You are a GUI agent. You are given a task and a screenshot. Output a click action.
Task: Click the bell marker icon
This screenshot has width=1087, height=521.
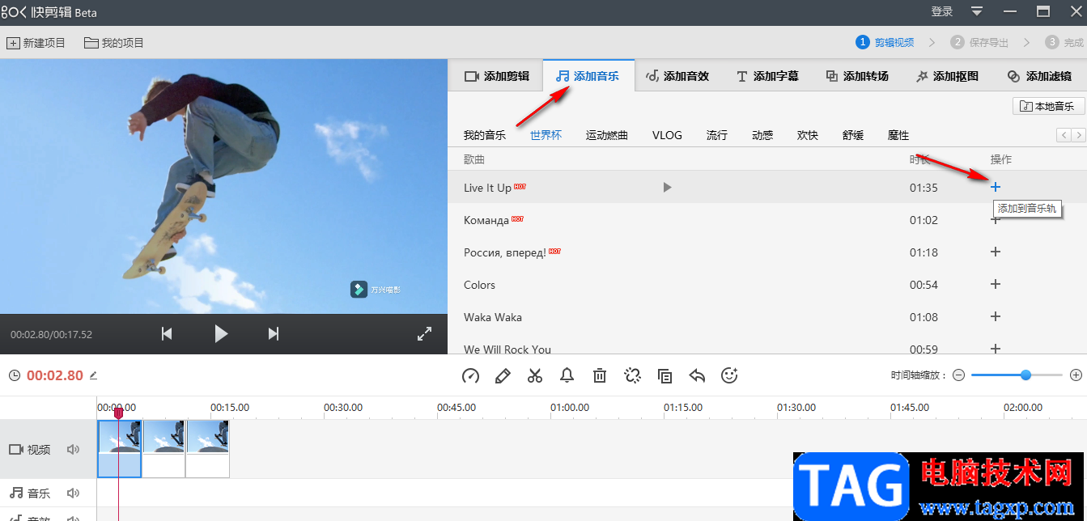click(x=567, y=375)
